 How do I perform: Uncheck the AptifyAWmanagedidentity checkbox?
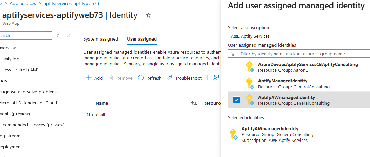(x=236, y=100)
